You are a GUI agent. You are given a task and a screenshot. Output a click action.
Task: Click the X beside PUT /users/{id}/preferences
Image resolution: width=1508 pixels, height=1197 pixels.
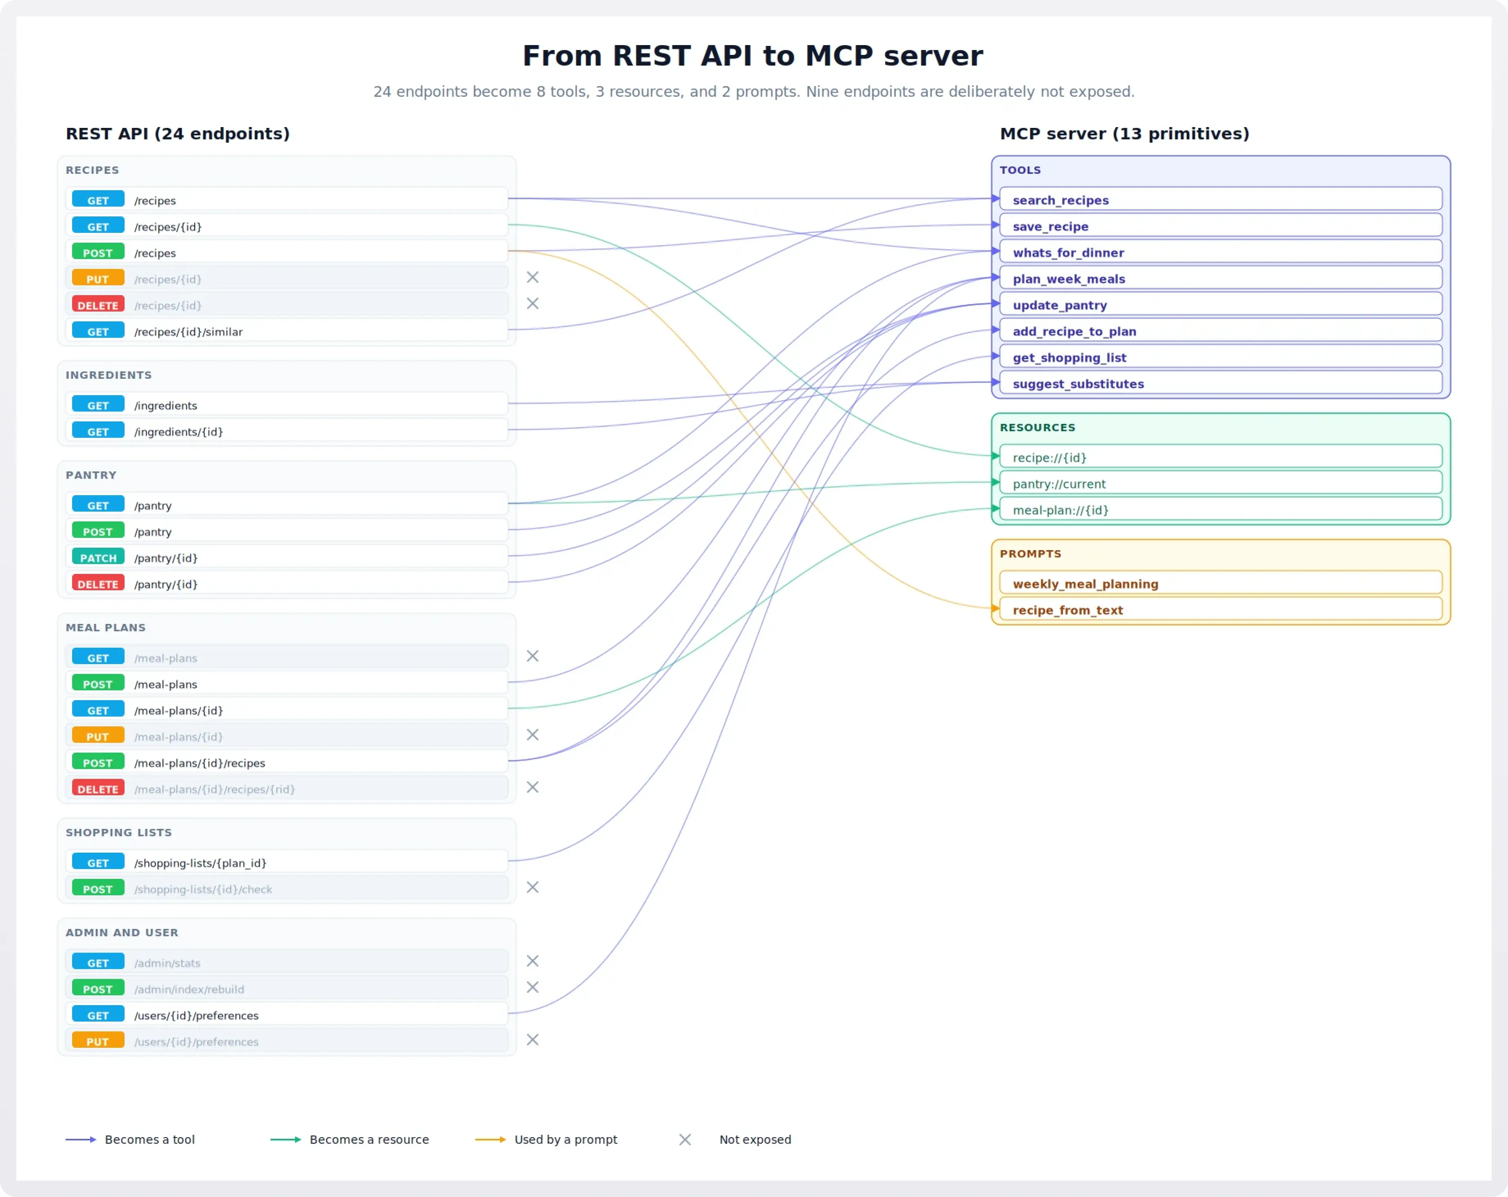coord(532,1040)
